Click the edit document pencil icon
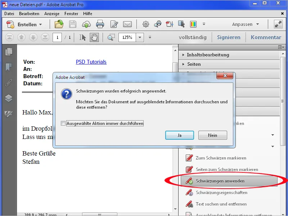 [114, 24]
